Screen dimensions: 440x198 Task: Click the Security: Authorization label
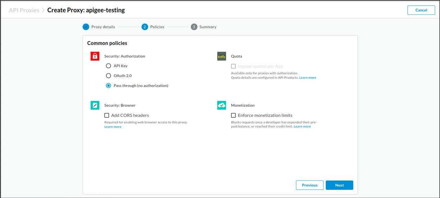tap(125, 56)
